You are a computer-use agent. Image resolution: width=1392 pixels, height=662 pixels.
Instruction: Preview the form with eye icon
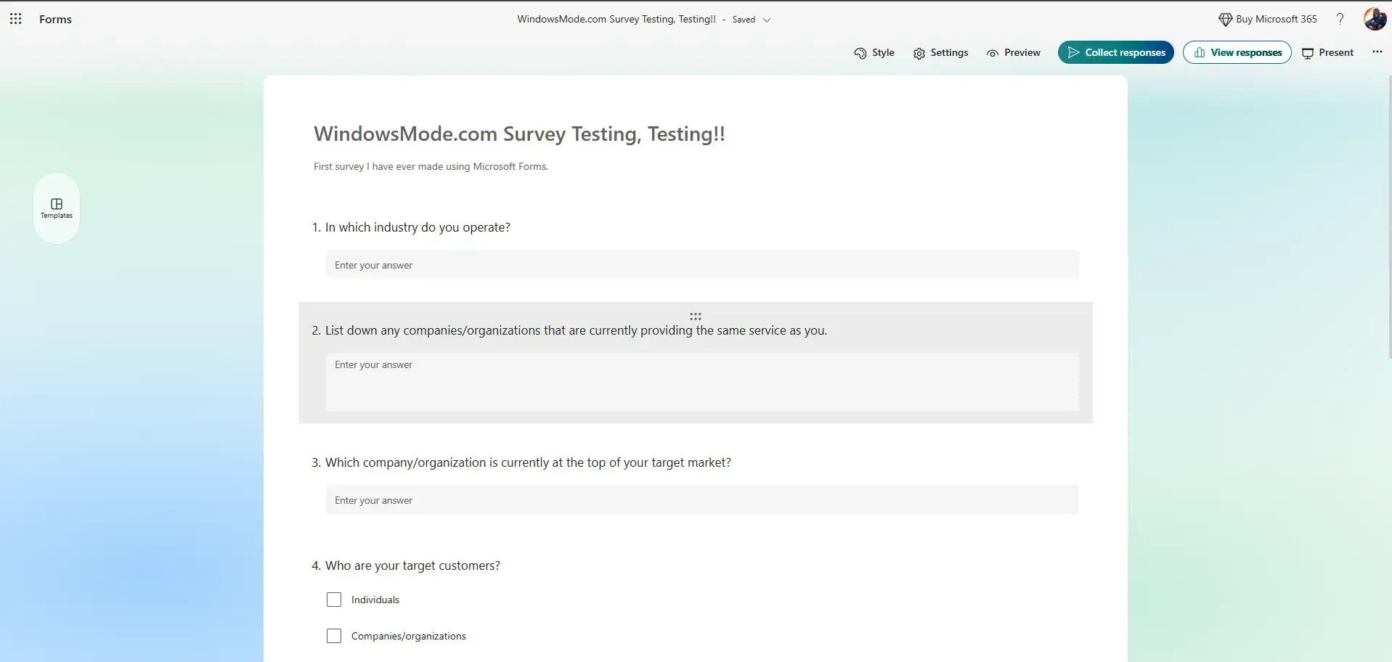tap(993, 53)
